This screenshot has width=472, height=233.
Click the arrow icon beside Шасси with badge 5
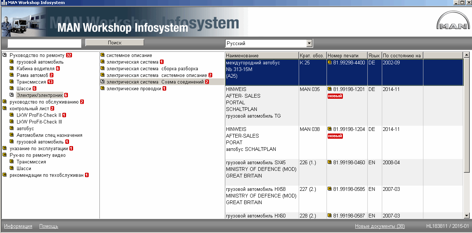click(x=12, y=88)
